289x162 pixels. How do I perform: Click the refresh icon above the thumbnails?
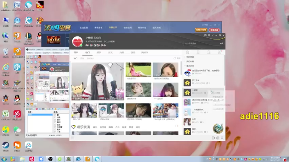coord(175,58)
